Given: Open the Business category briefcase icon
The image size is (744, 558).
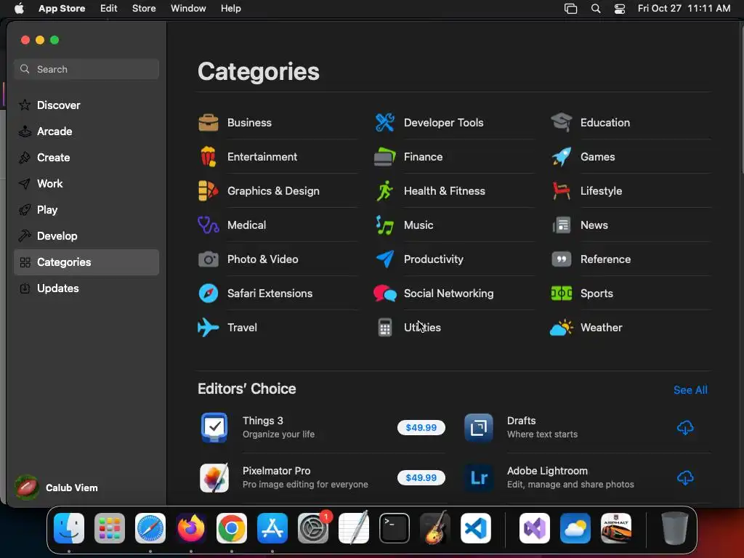Looking at the screenshot, I should pyautogui.click(x=209, y=122).
